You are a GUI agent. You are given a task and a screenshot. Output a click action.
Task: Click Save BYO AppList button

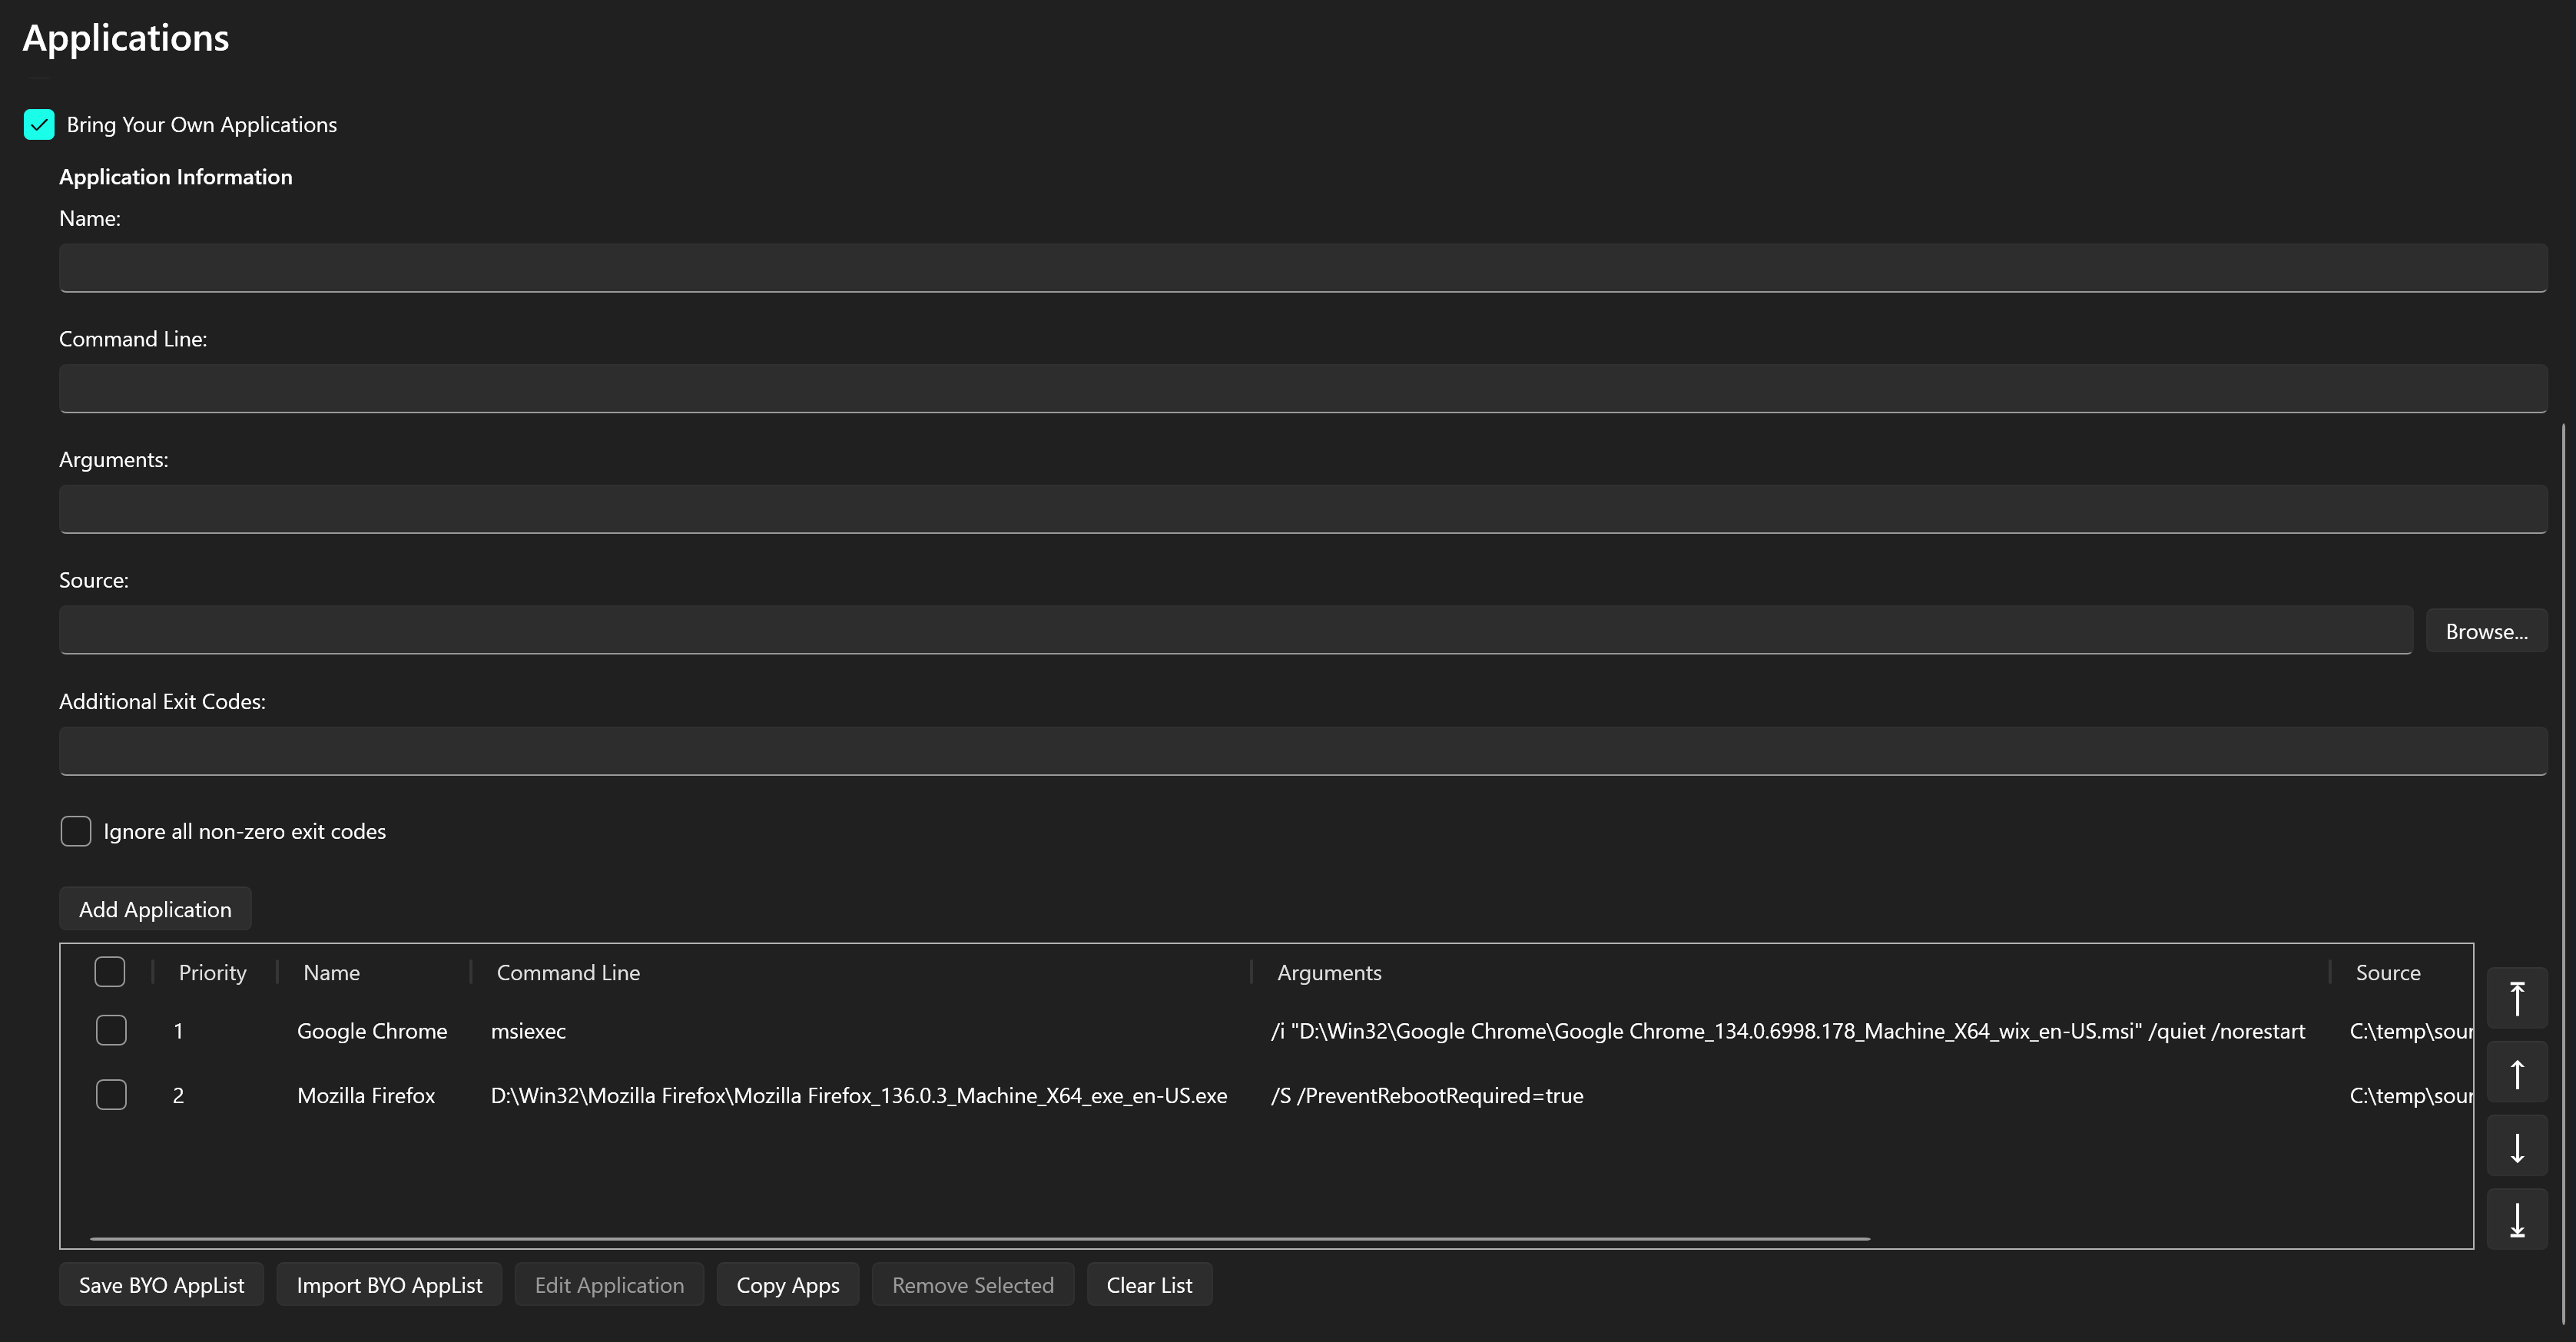[161, 1285]
